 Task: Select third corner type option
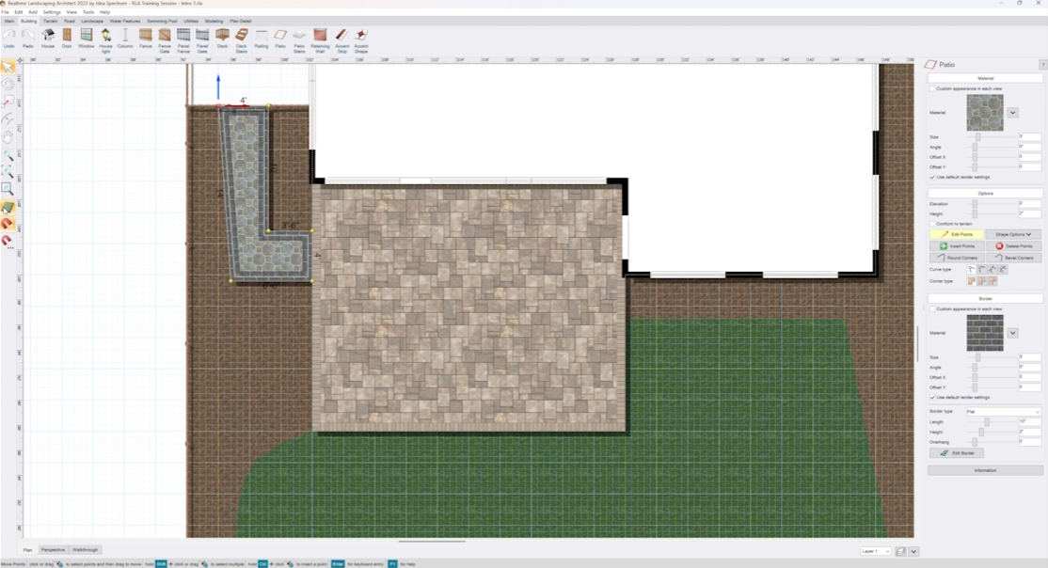[992, 281]
